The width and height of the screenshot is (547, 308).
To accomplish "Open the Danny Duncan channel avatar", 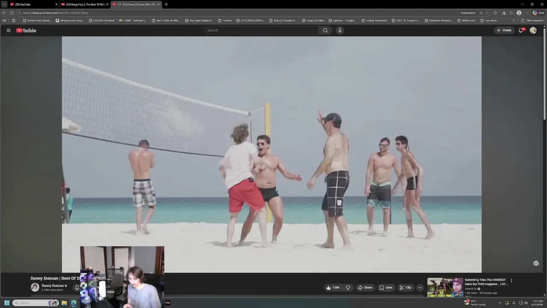I will tap(35, 287).
